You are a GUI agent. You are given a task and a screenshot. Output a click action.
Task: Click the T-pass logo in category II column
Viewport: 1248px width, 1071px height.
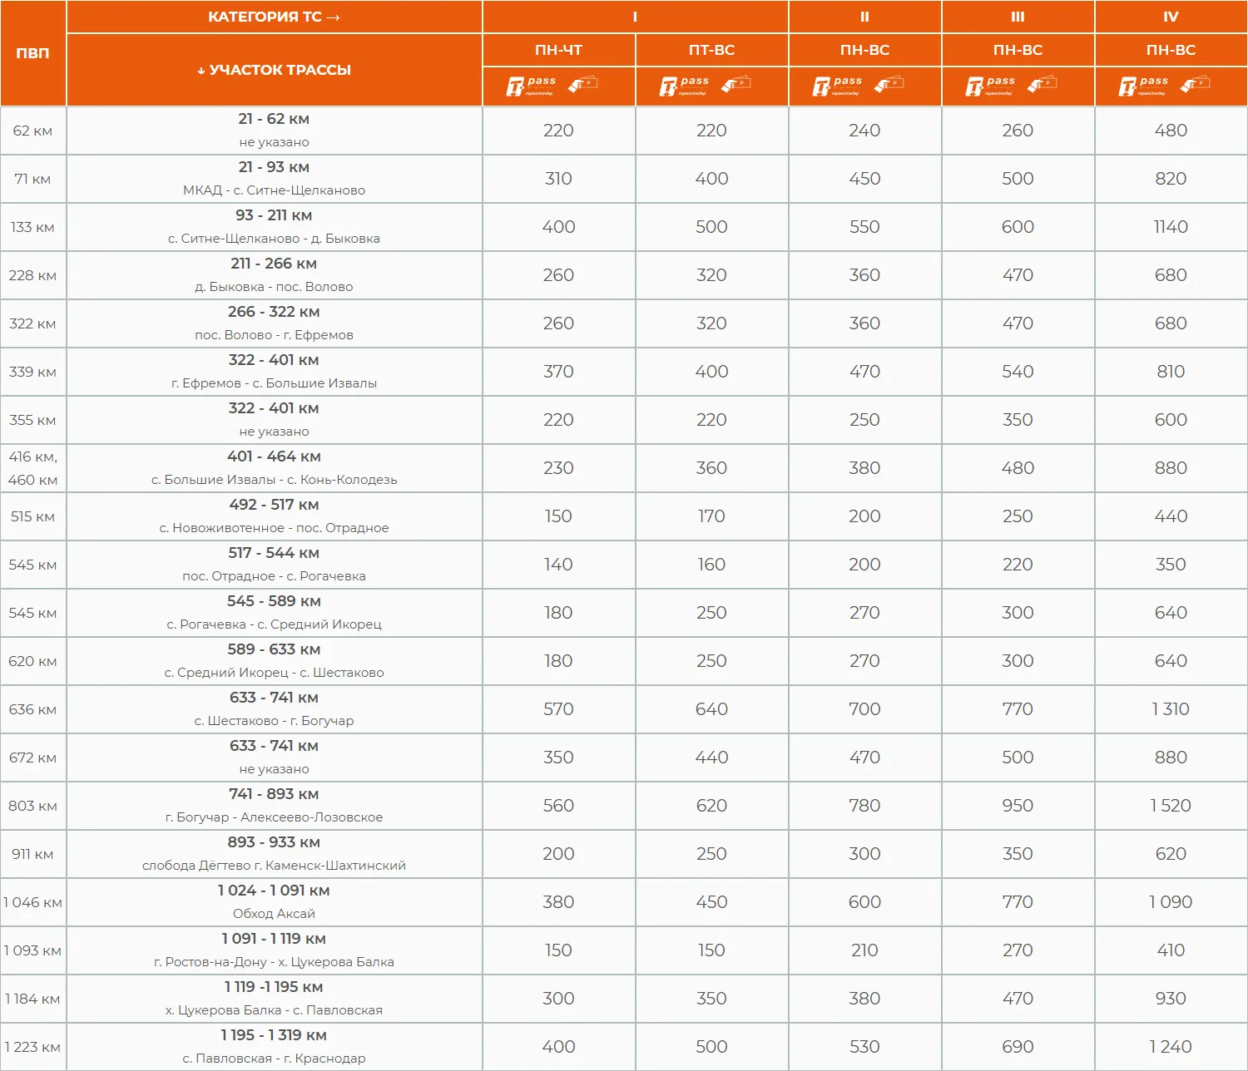click(837, 86)
